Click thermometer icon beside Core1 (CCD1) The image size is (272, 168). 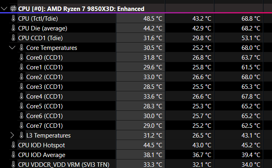21,67
